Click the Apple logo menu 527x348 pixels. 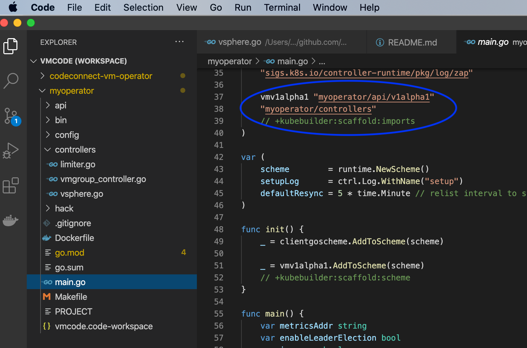click(x=13, y=7)
